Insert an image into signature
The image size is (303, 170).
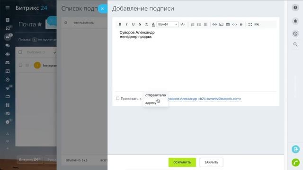click(x=221, y=24)
